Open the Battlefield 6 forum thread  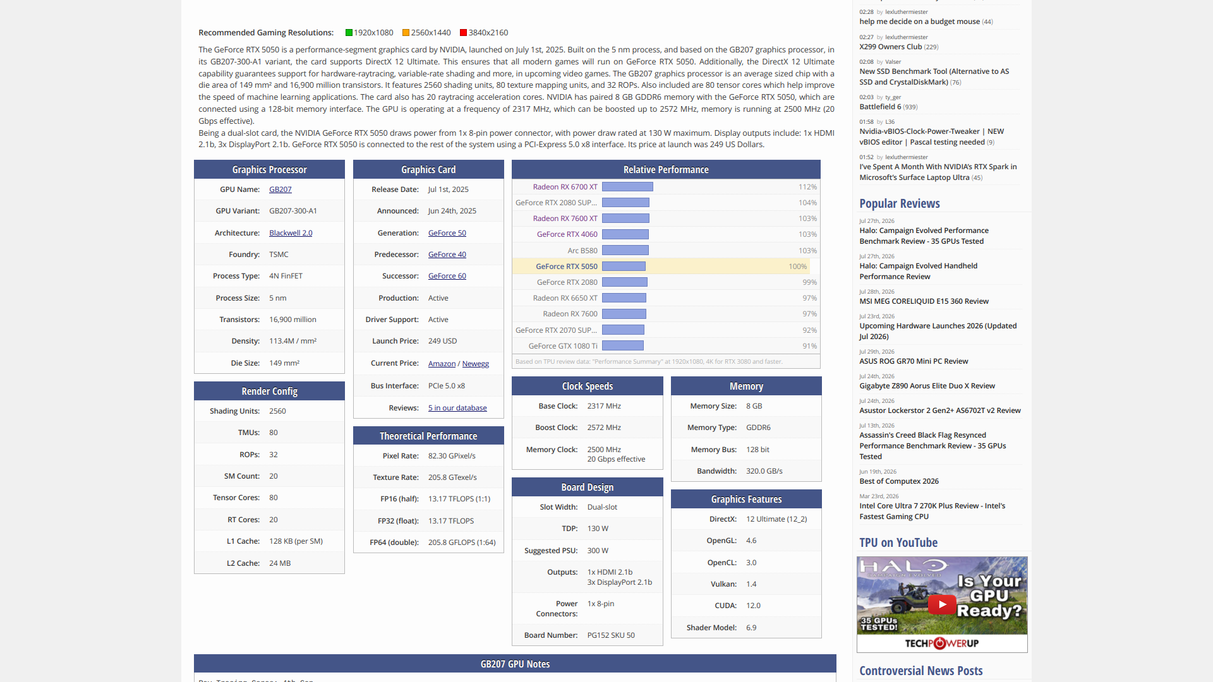pyautogui.click(x=880, y=107)
